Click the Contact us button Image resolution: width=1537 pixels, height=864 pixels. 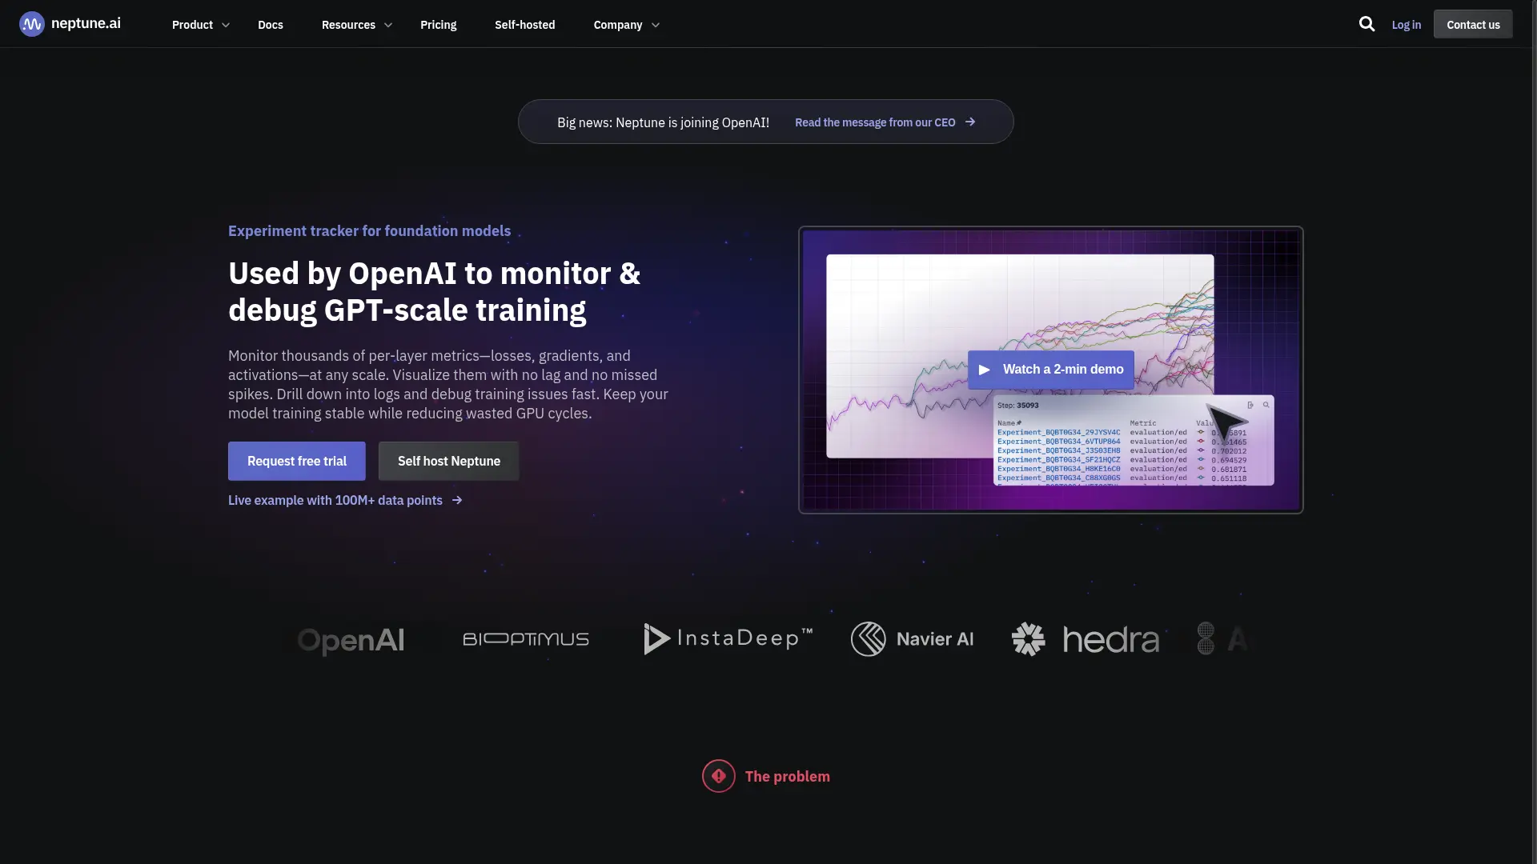[1472, 25]
